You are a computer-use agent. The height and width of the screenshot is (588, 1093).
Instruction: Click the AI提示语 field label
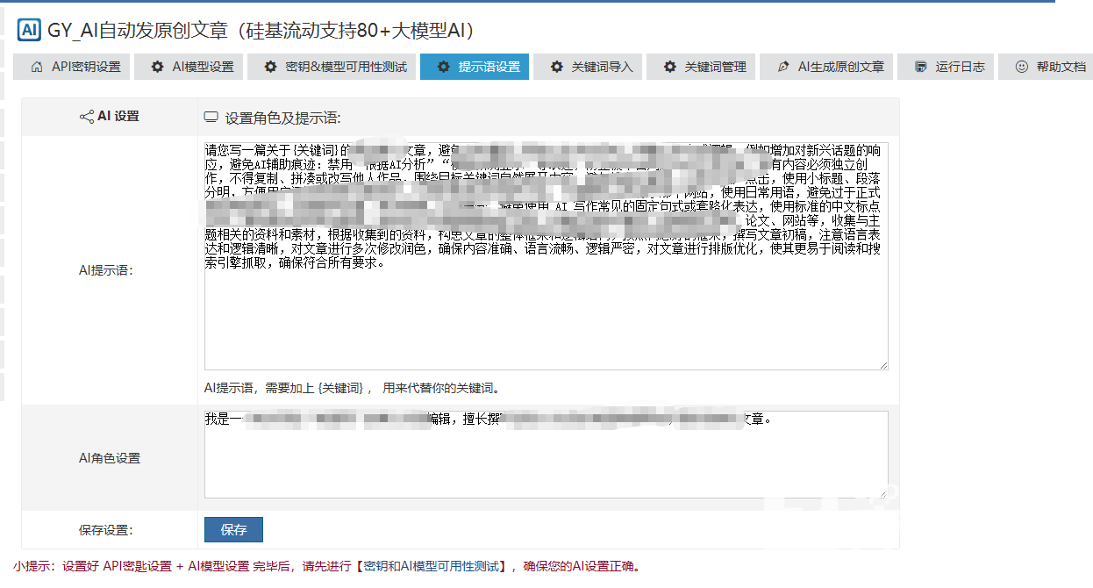104,270
